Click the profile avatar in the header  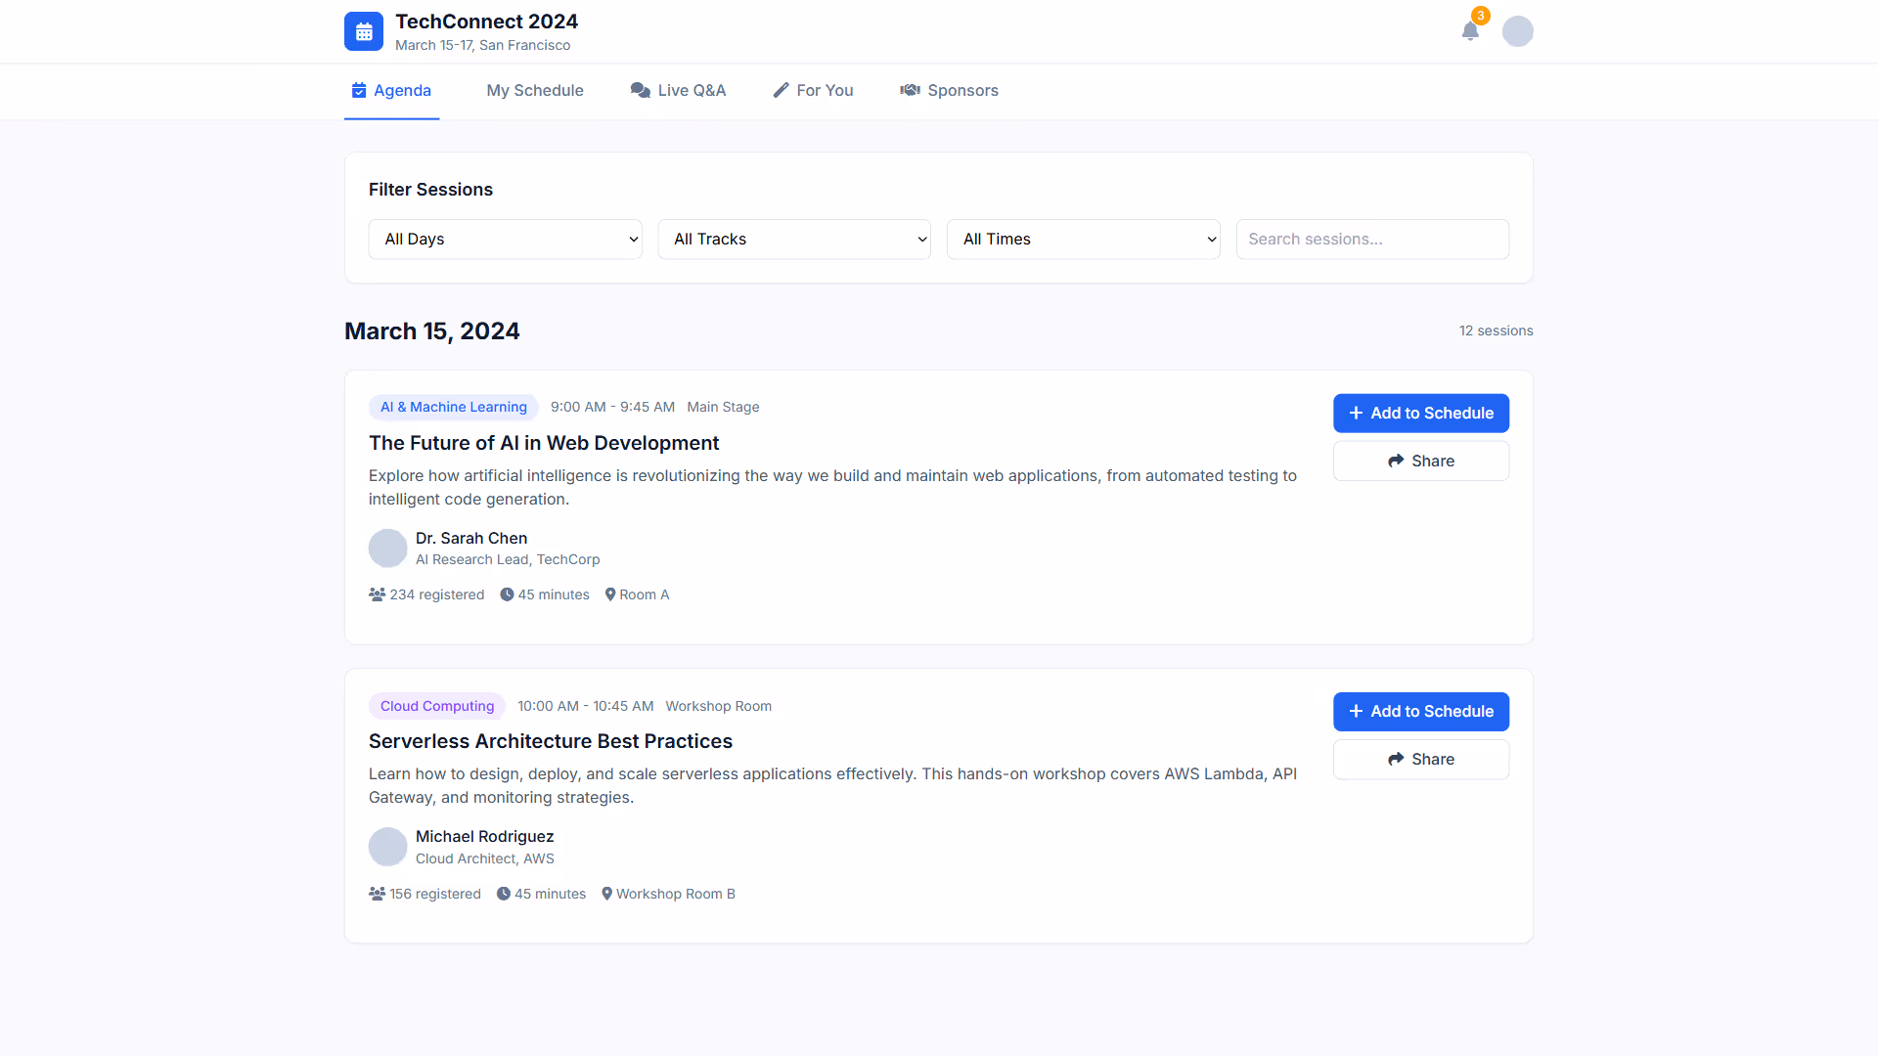1518,30
